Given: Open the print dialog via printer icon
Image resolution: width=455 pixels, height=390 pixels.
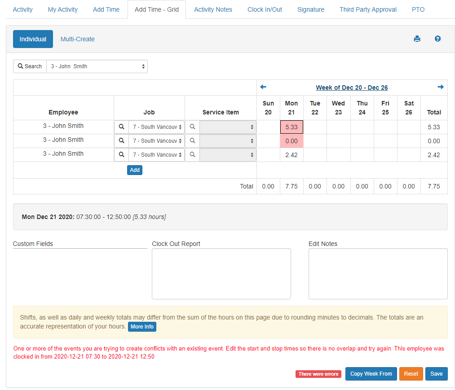Looking at the screenshot, I should [417, 39].
